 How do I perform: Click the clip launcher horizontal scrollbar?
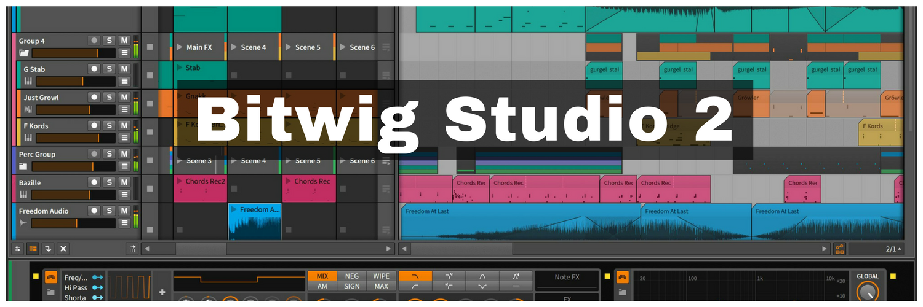pyautogui.click(x=201, y=249)
